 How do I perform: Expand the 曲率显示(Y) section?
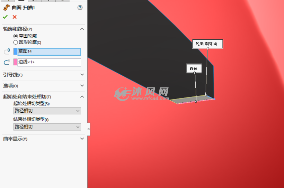82,139
